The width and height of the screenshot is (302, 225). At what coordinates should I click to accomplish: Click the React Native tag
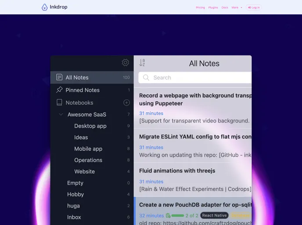point(214,215)
